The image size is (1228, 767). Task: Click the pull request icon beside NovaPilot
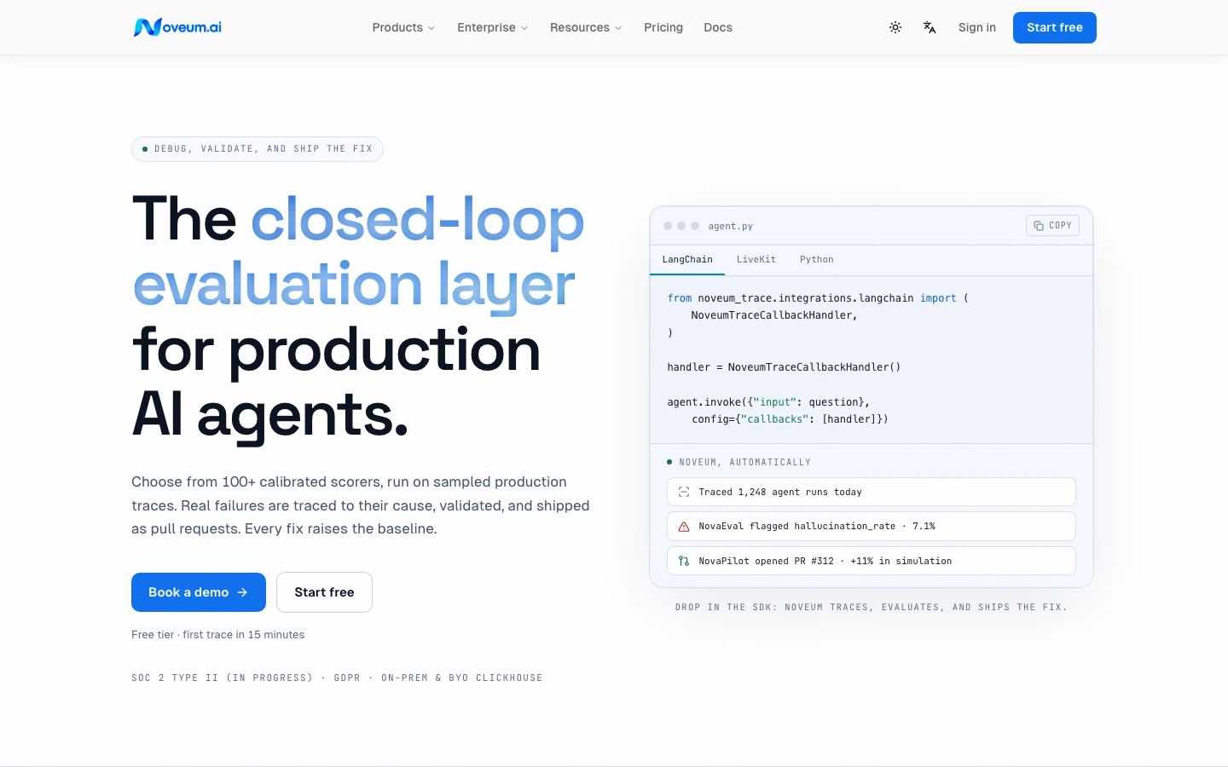pyautogui.click(x=684, y=561)
